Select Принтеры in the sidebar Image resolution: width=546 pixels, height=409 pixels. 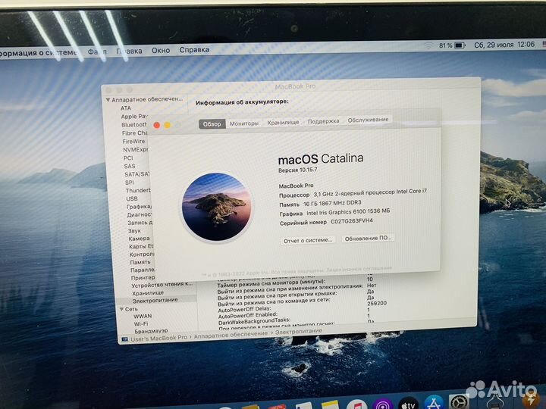pyautogui.click(x=143, y=277)
